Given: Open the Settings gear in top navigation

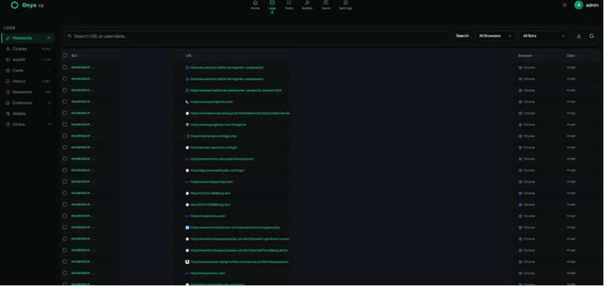Looking at the screenshot, I should pyautogui.click(x=345, y=5).
